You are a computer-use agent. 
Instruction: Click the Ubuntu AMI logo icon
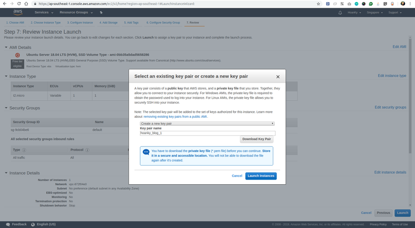[x=18, y=55]
